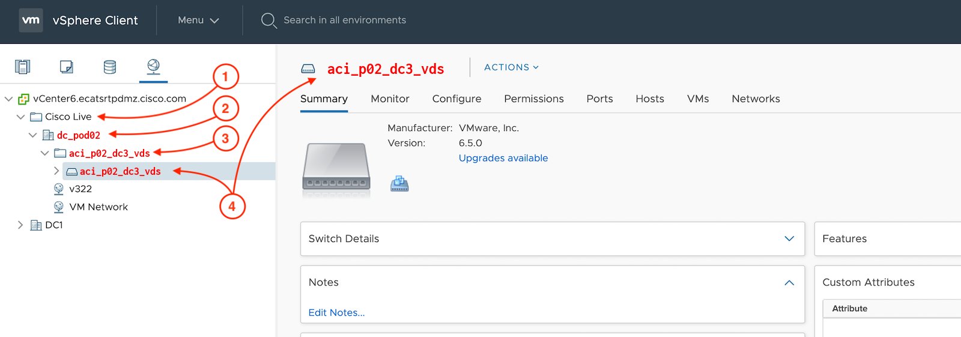Image resolution: width=961 pixels, height=337 pixels.
Task: Expand the DC1 datacenter node
Action: point(20,225)
